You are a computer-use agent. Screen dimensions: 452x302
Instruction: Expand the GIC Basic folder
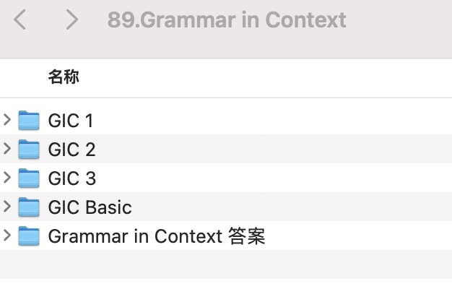pos(7,207)
